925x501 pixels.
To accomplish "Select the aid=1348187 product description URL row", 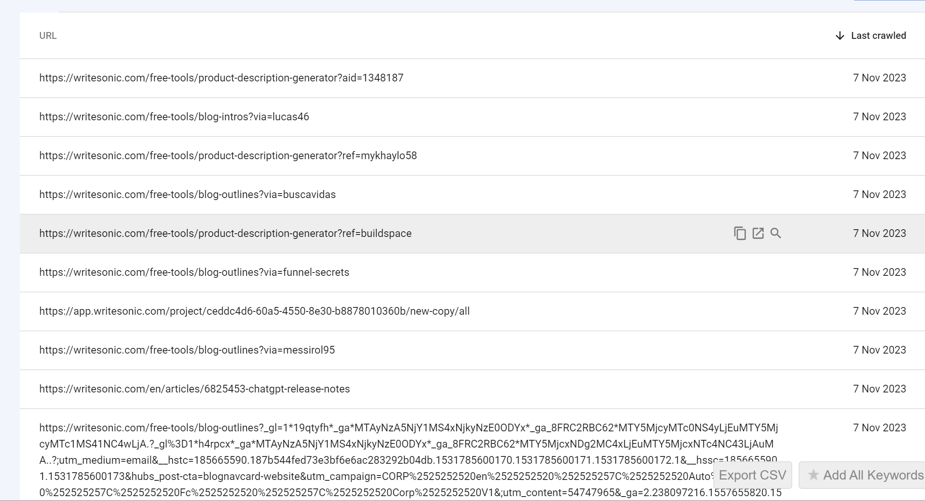I will [x=221, y=78].
